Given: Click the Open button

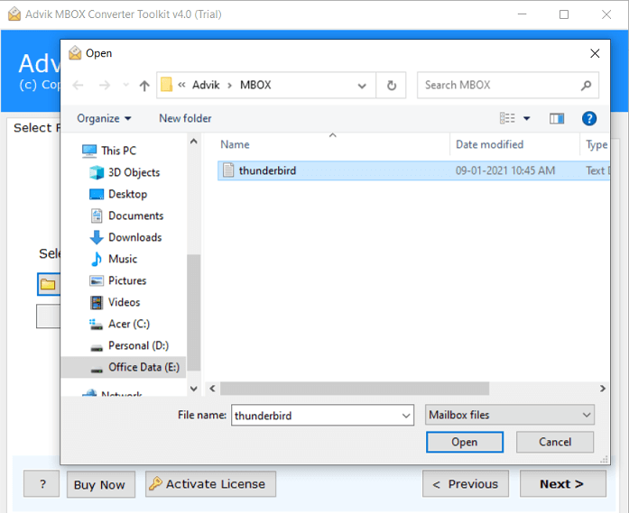Looking at the screenshot, I should point(465,442).
